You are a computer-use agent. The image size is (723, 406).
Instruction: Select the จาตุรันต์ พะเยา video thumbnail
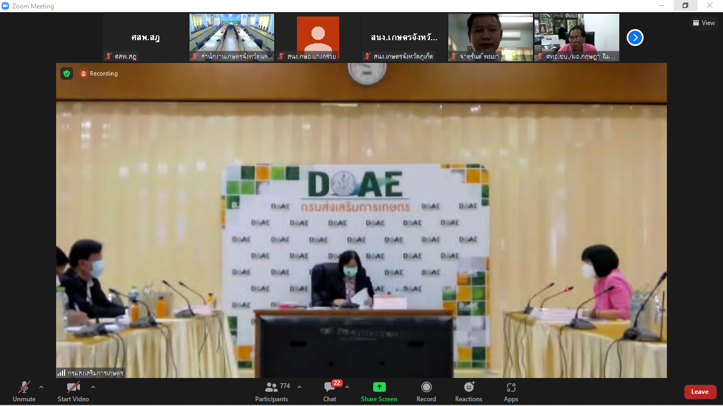[x=491, y=38]
